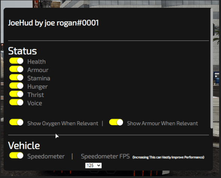Click the Show Armour When Relevant label text
Screen dimensions: 221x178
pos(162,123)
